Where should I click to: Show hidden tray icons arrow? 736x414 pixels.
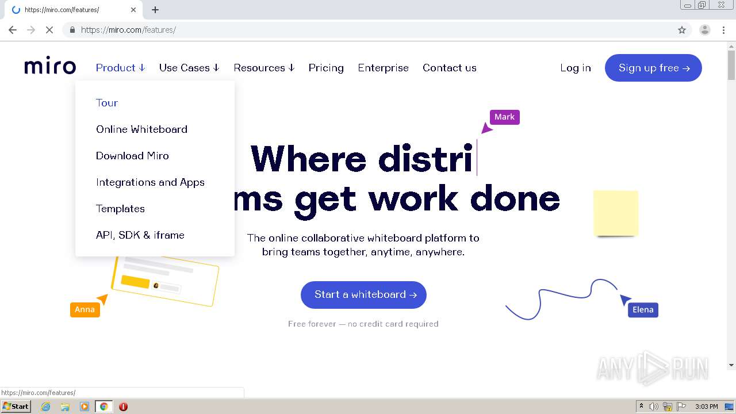[x=641, y=407]
